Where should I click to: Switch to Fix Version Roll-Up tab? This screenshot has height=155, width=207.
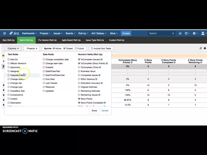[47, 40]
